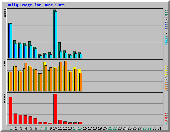
Task: Click the 4083 hits axis label
Action: click(5, 13)
